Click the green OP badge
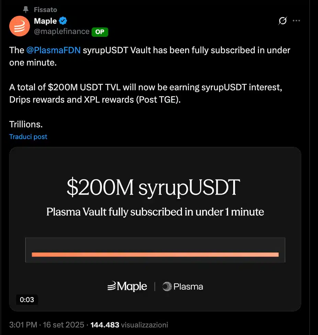The height and width of the screenshot is (335, 318). 100,32
